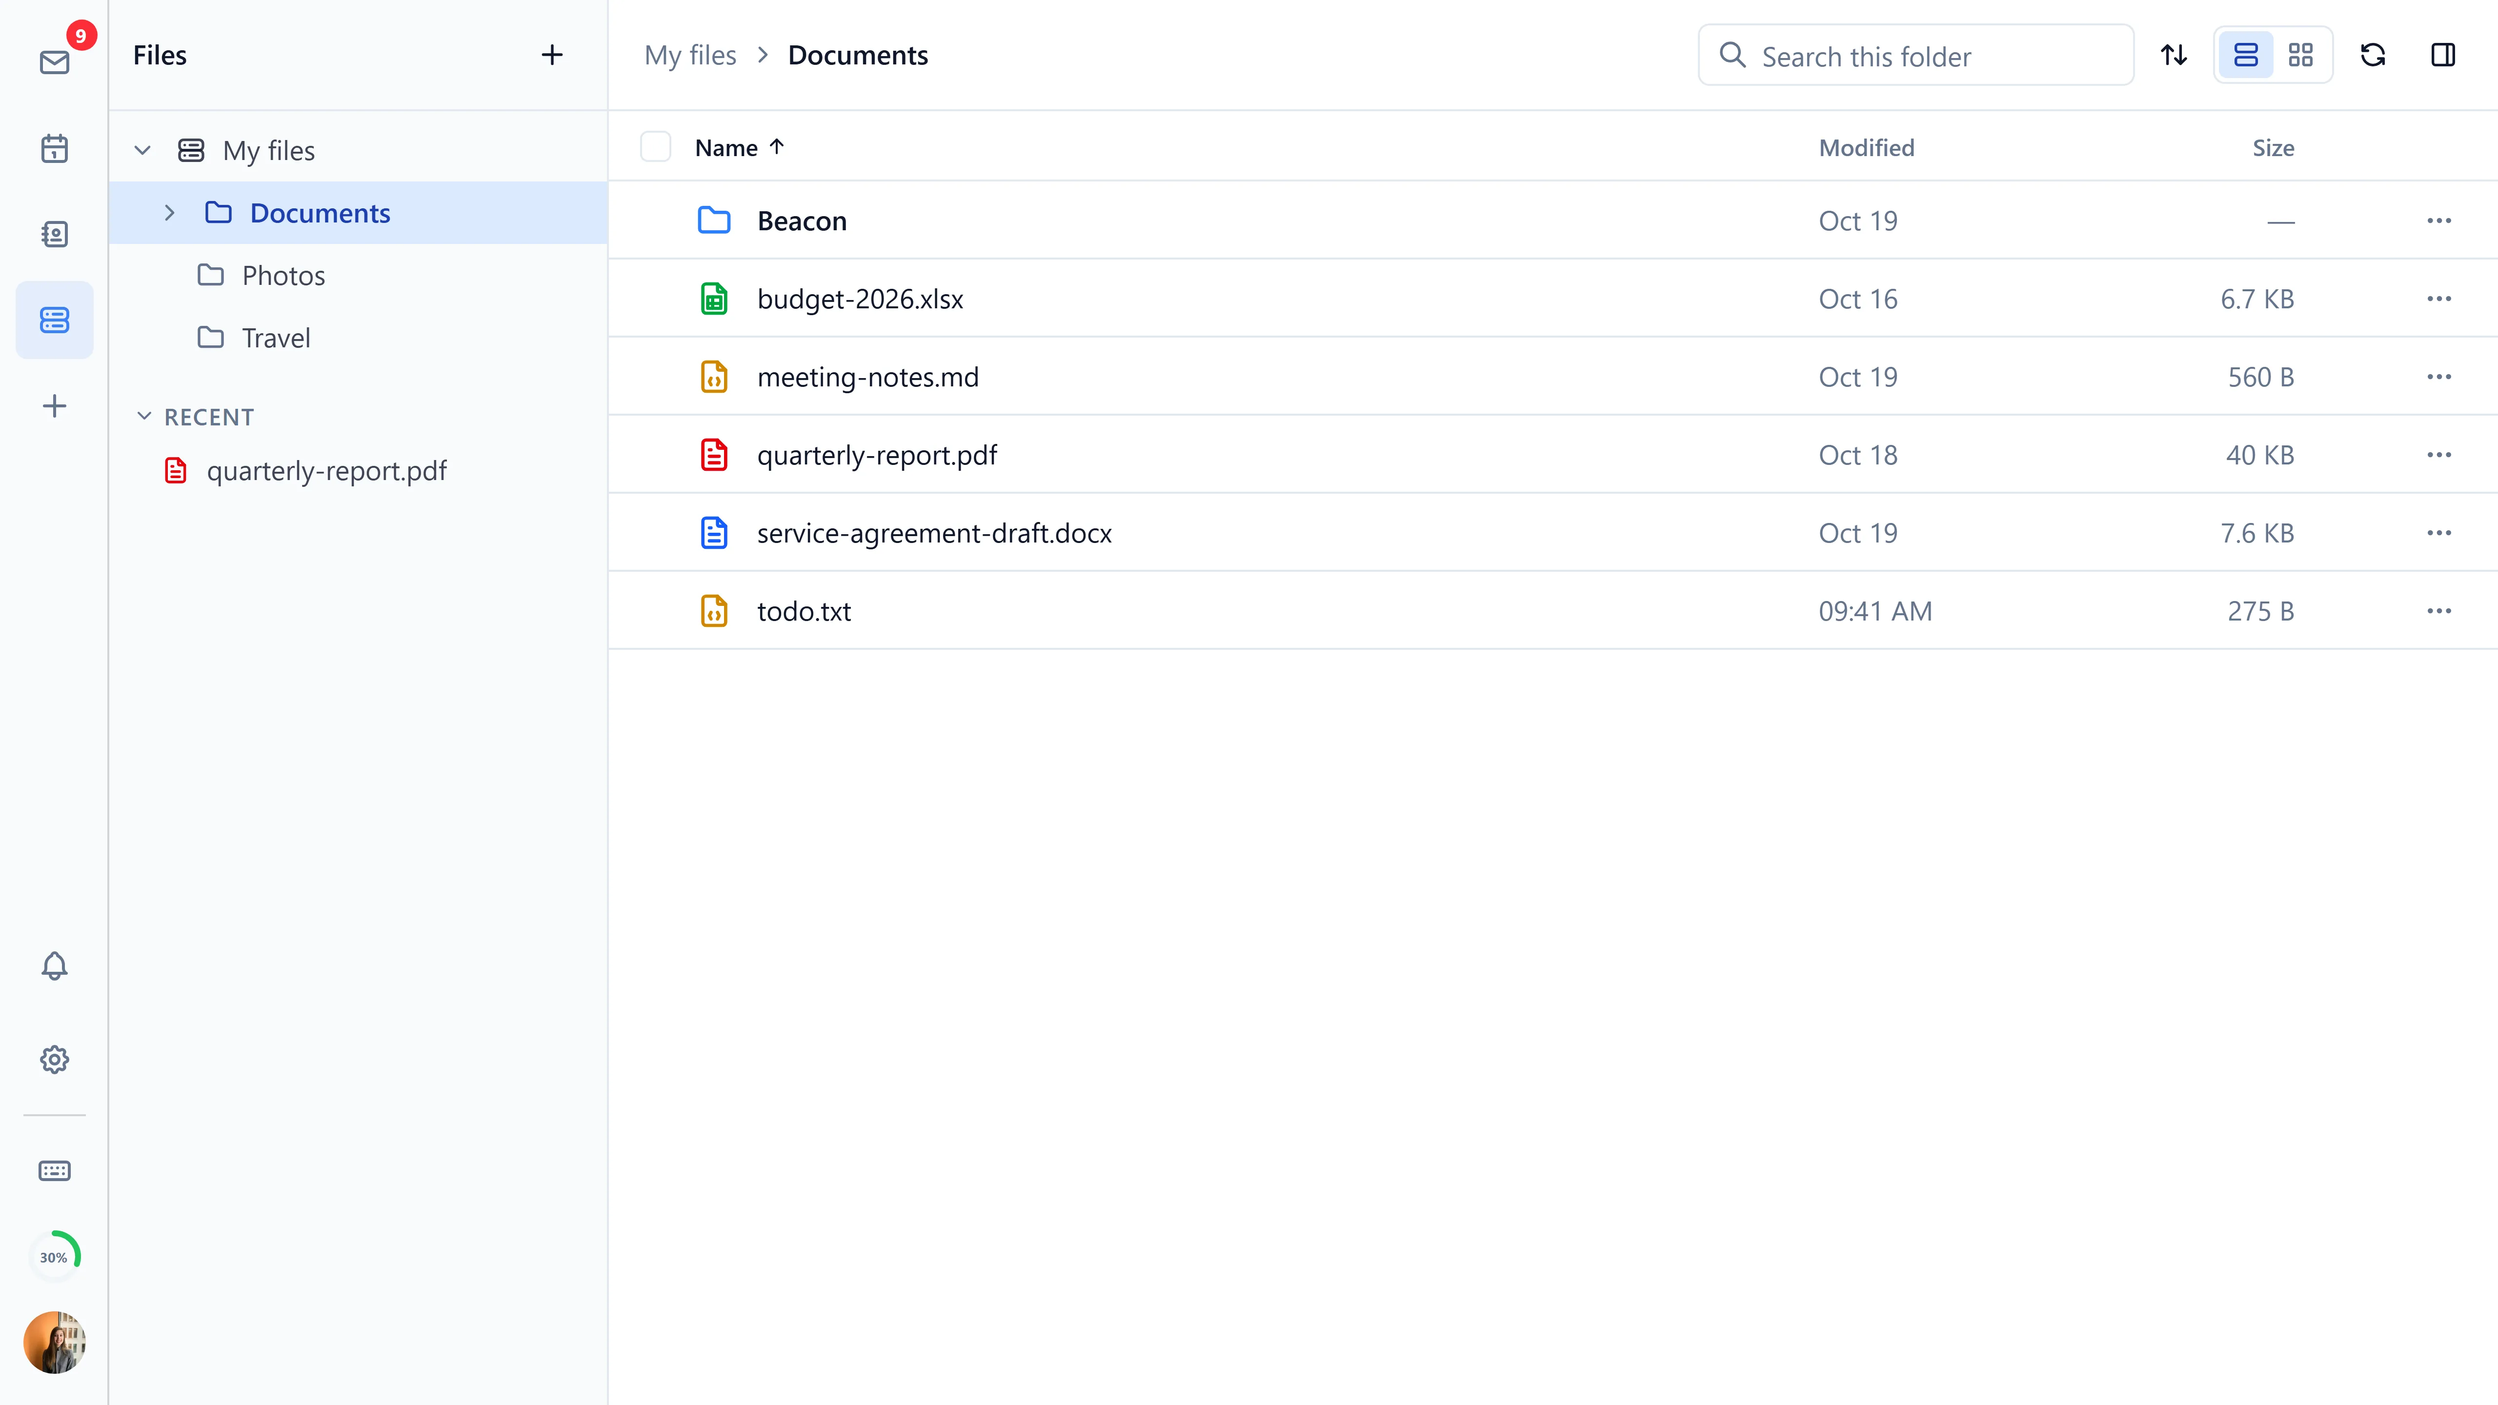Open more options for budget-2026.xlsx

[x=2439, y=299]
